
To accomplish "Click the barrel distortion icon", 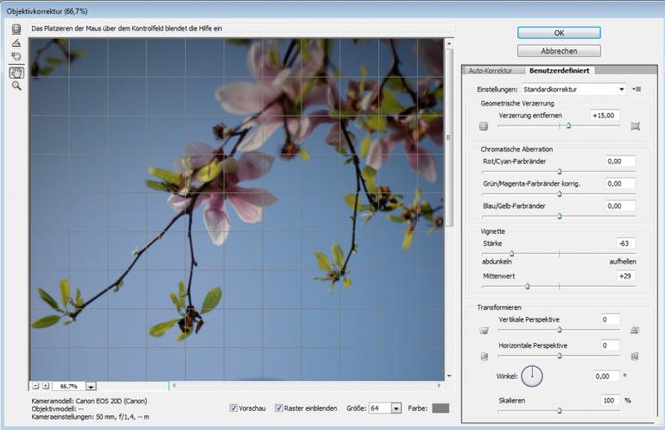I will pyautogui.click(x=484, y=126).
